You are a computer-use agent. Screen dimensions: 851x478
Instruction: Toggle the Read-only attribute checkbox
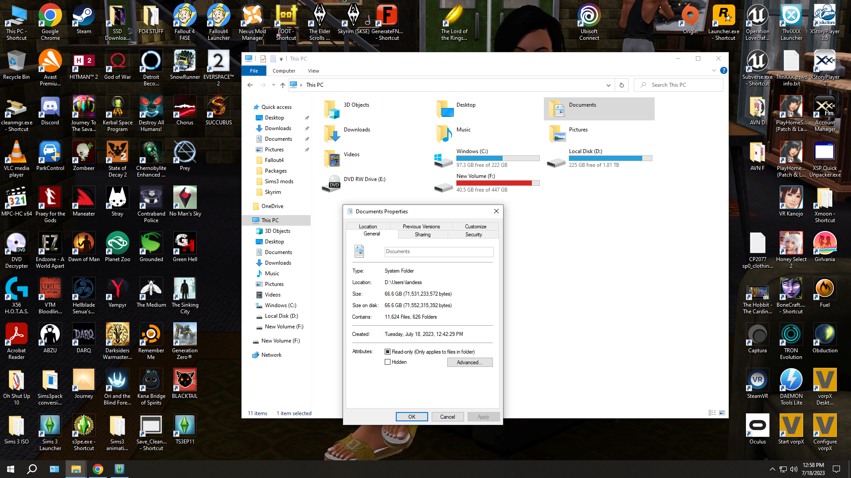(388, 352)
